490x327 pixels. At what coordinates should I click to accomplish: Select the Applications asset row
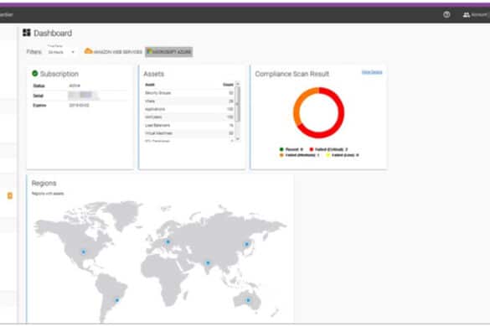pyautogui.click(x=189, y=109)
